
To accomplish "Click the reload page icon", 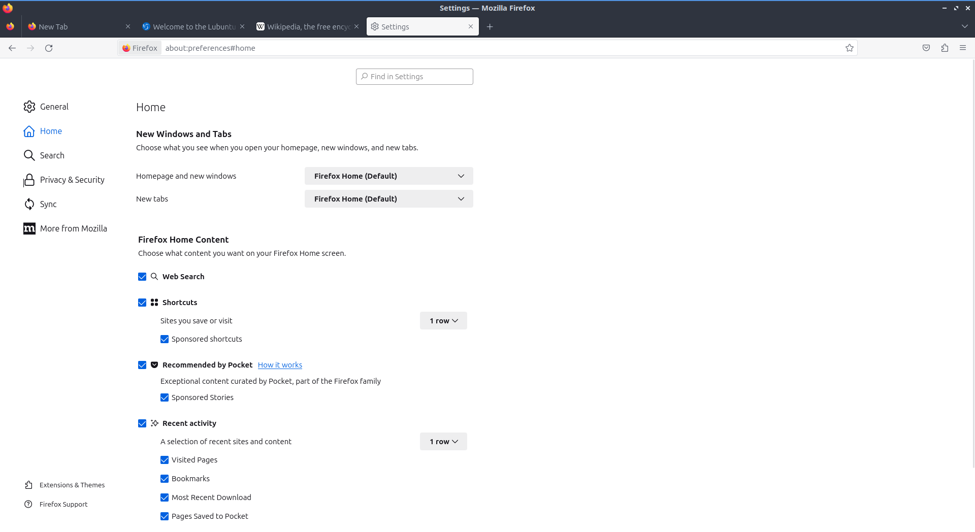I will (49, 48).
